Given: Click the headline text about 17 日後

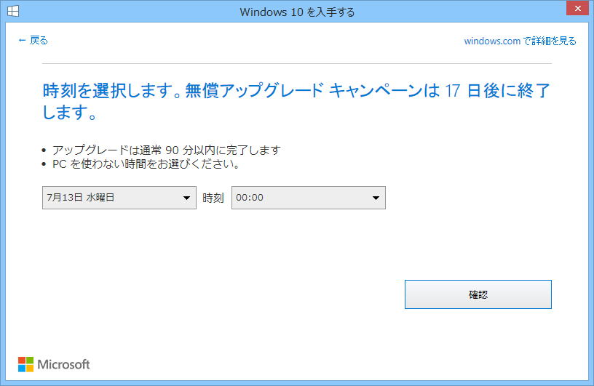Looking at the screenshot, I should [296, 102].
